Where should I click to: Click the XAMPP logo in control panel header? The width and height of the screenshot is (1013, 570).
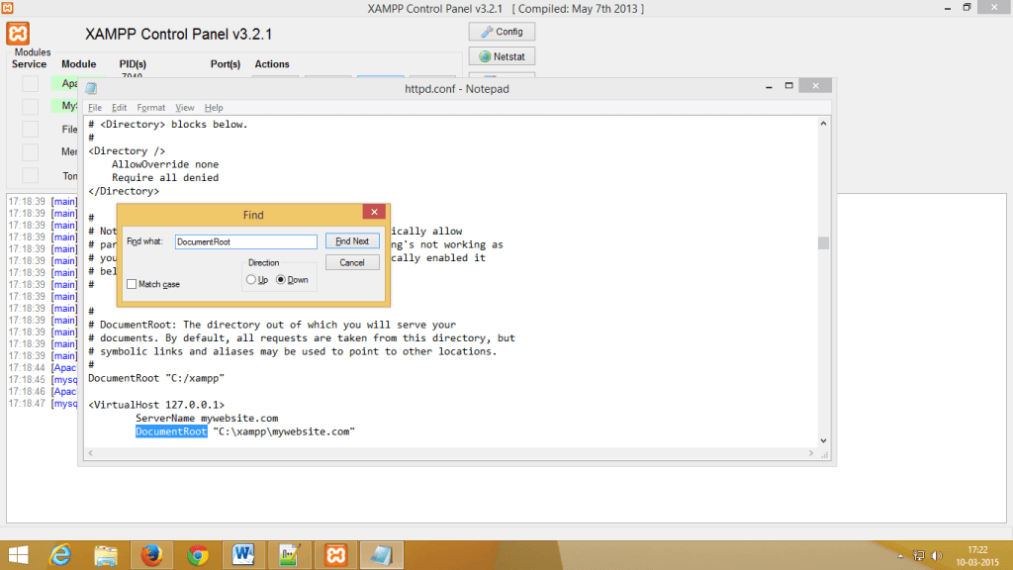pyautogui.click(x=18, y=33)
